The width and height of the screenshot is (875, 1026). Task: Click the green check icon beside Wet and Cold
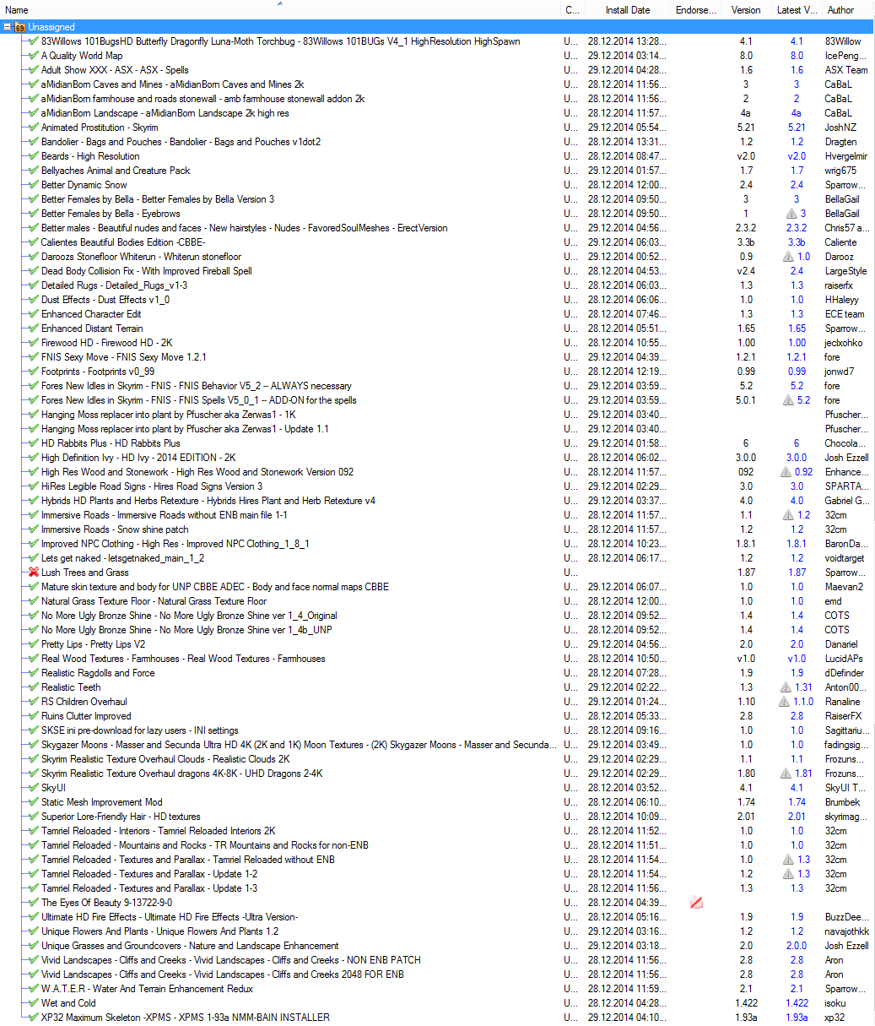pyautogui.click(x=34, y=1003)
